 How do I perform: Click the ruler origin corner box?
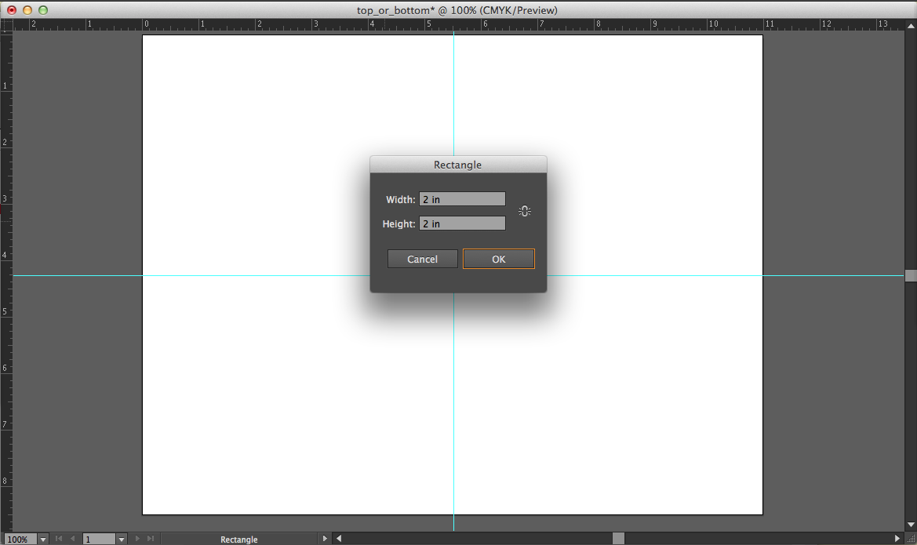[6, 24]
